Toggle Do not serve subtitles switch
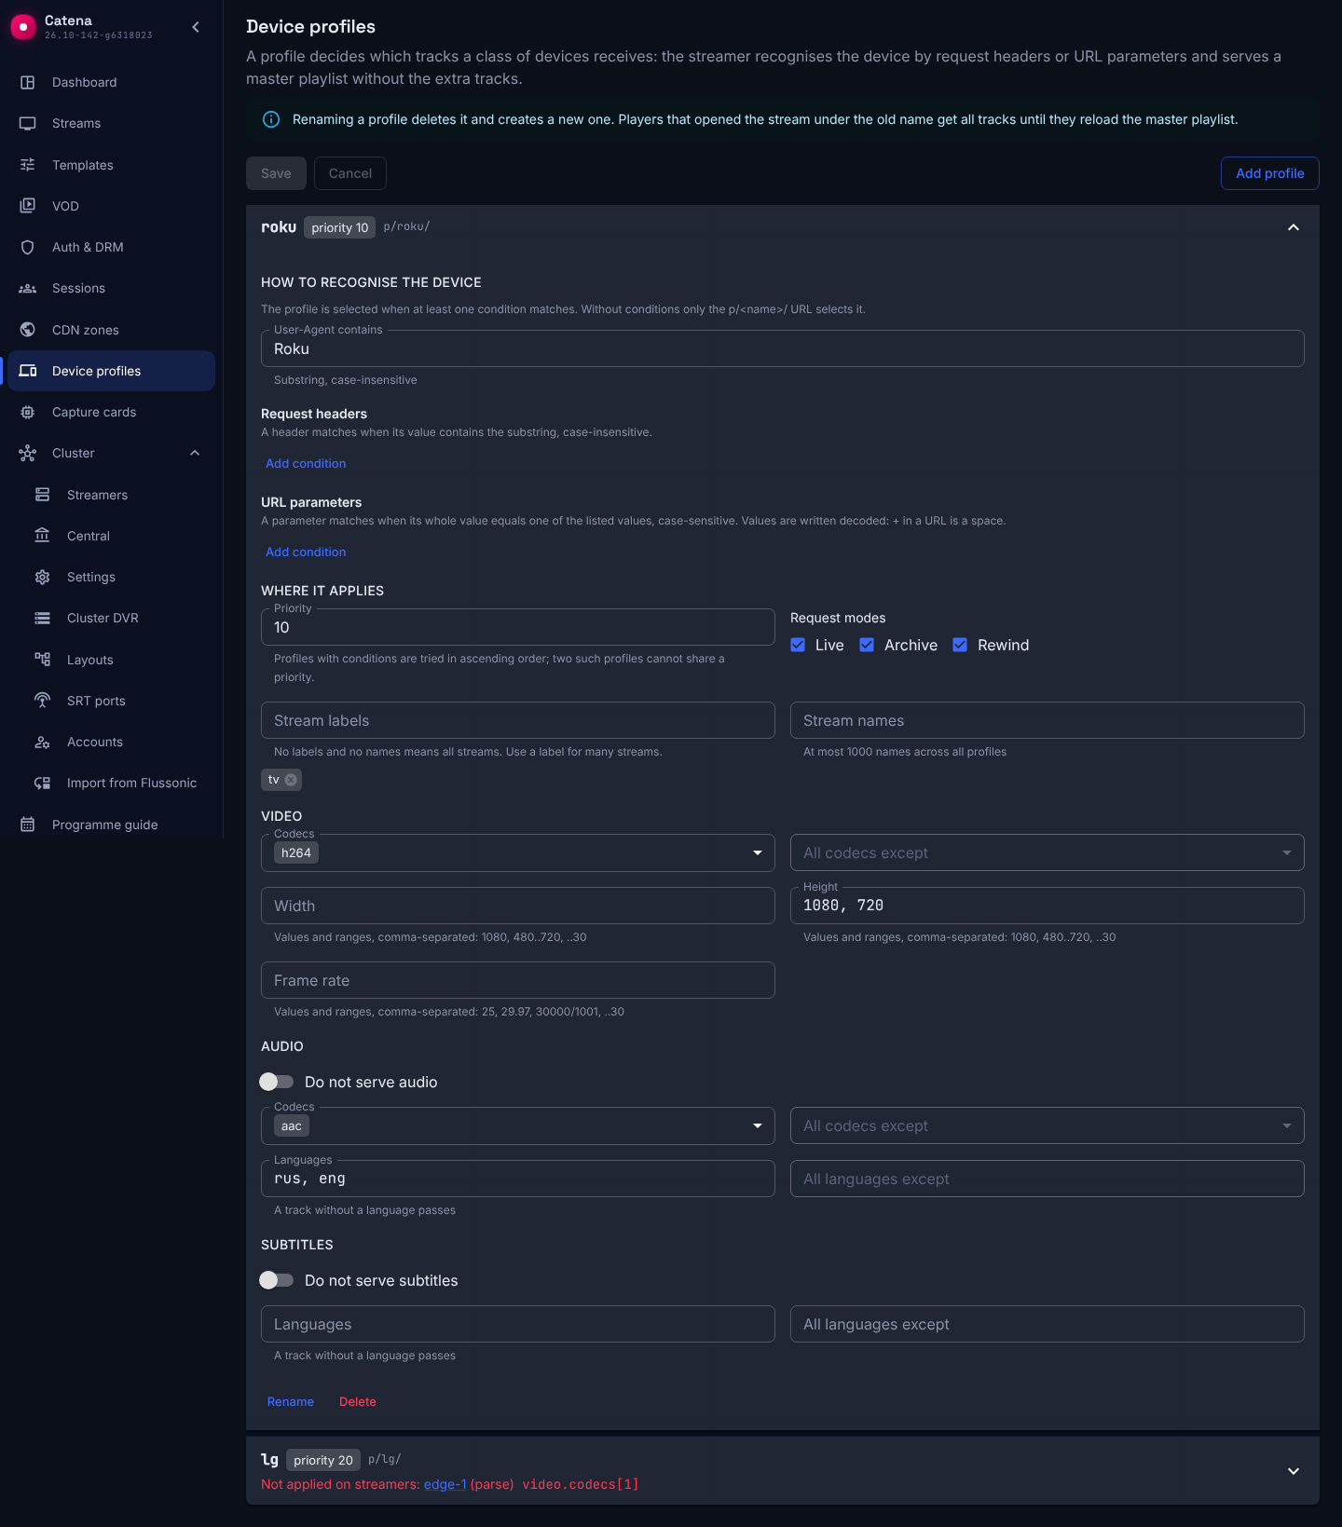 tap(277, 1280)
